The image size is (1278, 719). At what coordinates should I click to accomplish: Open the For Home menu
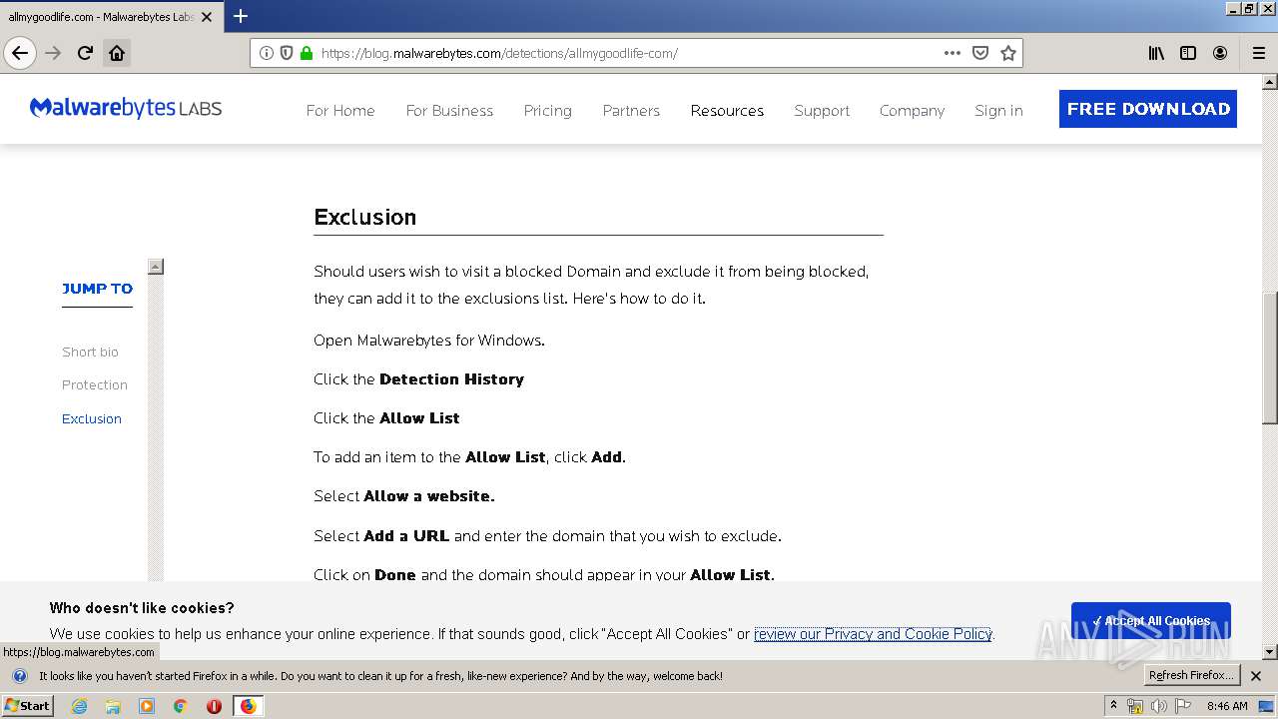pos(340,111)
